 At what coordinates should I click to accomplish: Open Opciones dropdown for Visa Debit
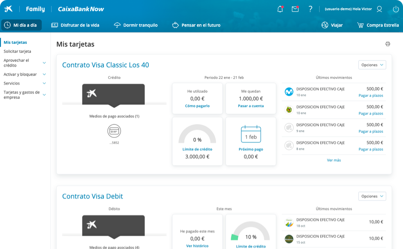tap(372, 196)
